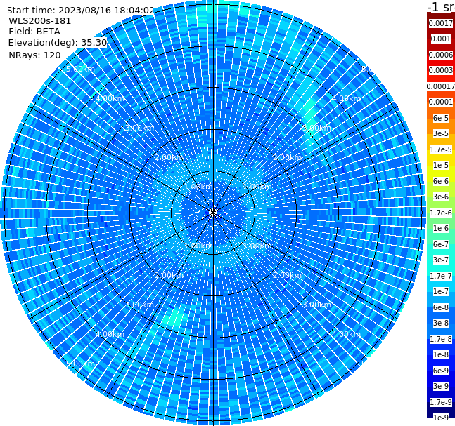Select the 0.0001 orange colorbar label
This screenshot has height=426, width=455.
(441, 102)
